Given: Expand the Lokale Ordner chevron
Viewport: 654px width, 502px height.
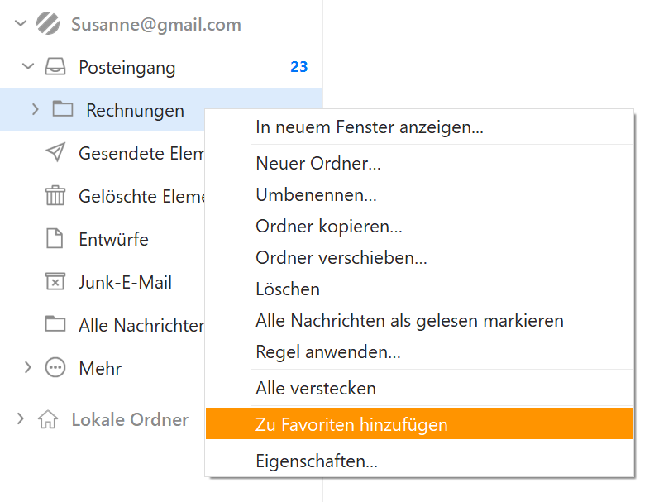Looking at the screenshot, I should pos(20,418).
